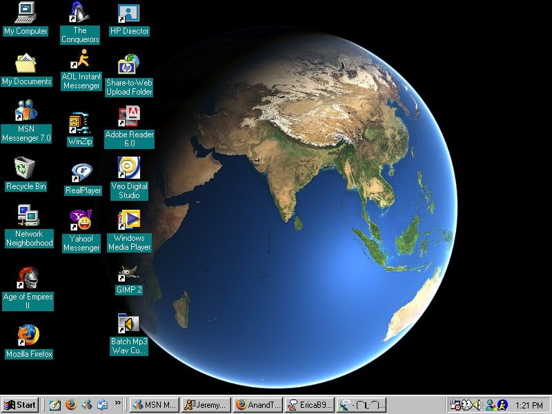Click the Firefox icon in Quick Launch
Image resolution: width=552 pixels, height=414 pixels.
tap(71, 405)
